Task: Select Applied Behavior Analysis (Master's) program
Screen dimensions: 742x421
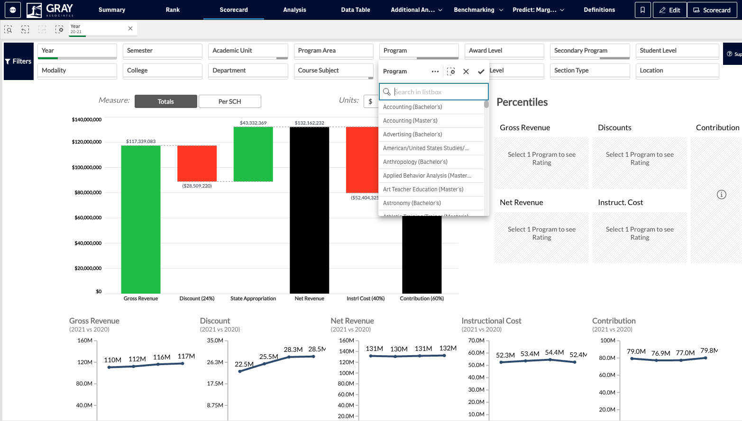Action: click(431, 176)
